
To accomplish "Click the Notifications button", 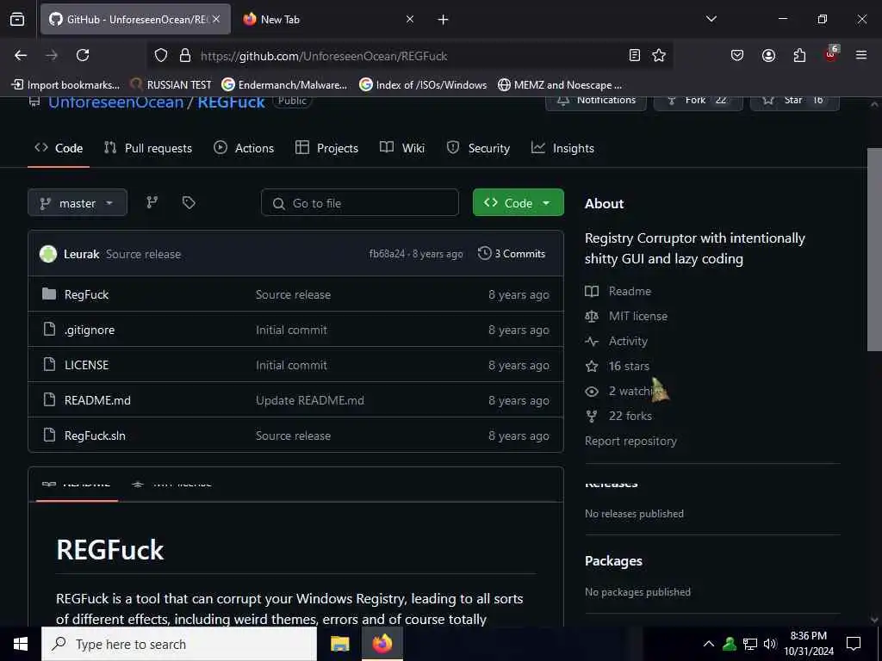I will (596, 102).
